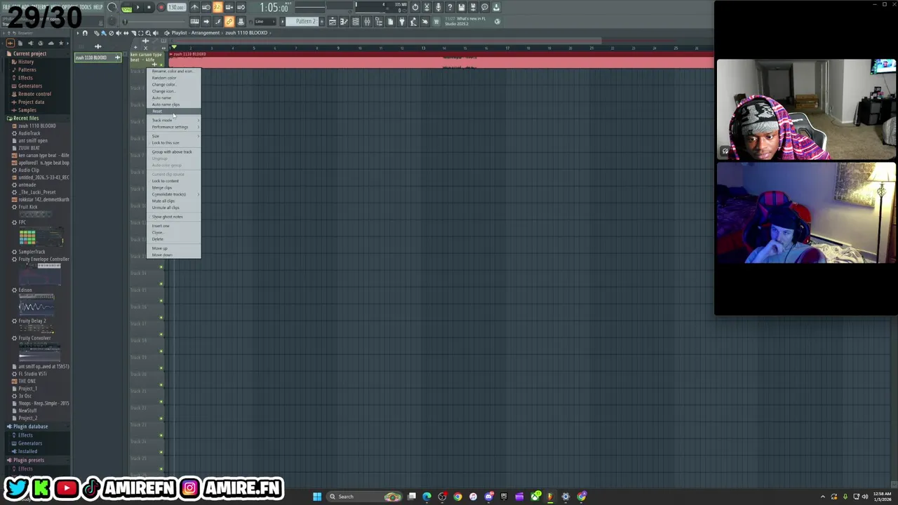The width and height of the screenshot is (898, 505).
Task: Choose Mute all clips menu entry
Action: [175, 201]
